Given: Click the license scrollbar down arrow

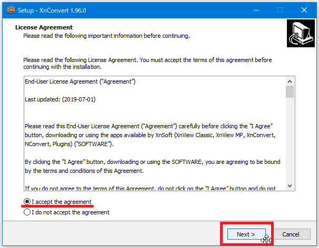Looking at the screenshot, I should (x=290, y=185).
